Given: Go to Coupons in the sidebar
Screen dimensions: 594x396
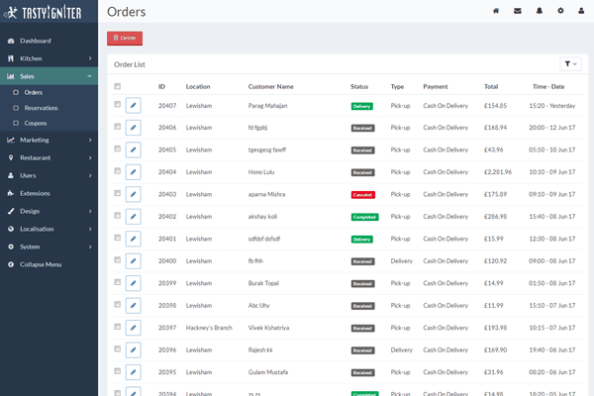Looking at the screenshot, I should tap(36, 123).
